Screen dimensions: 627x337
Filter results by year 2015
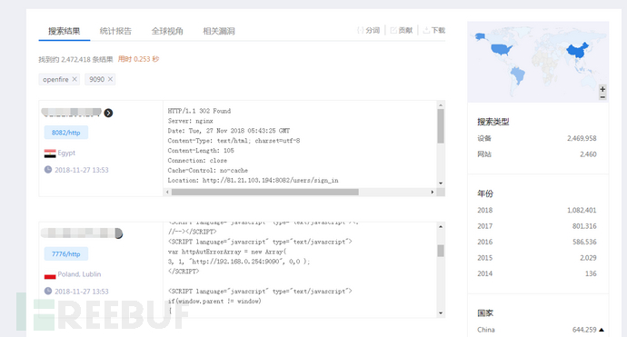click(537, 258)
